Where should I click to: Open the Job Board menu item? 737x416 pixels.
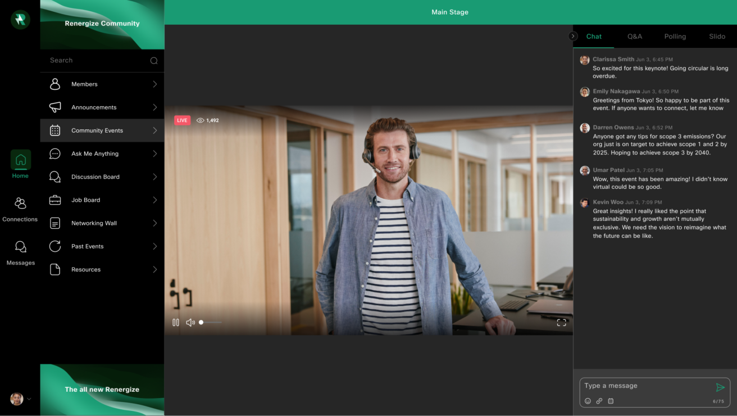pos(102,200)
